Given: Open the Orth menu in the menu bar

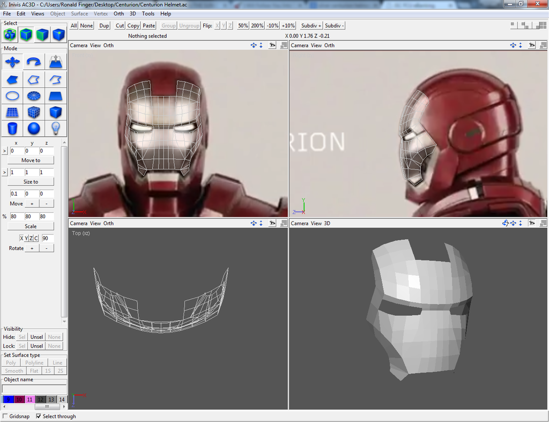Looking at the screenshot, I should 118,13.
